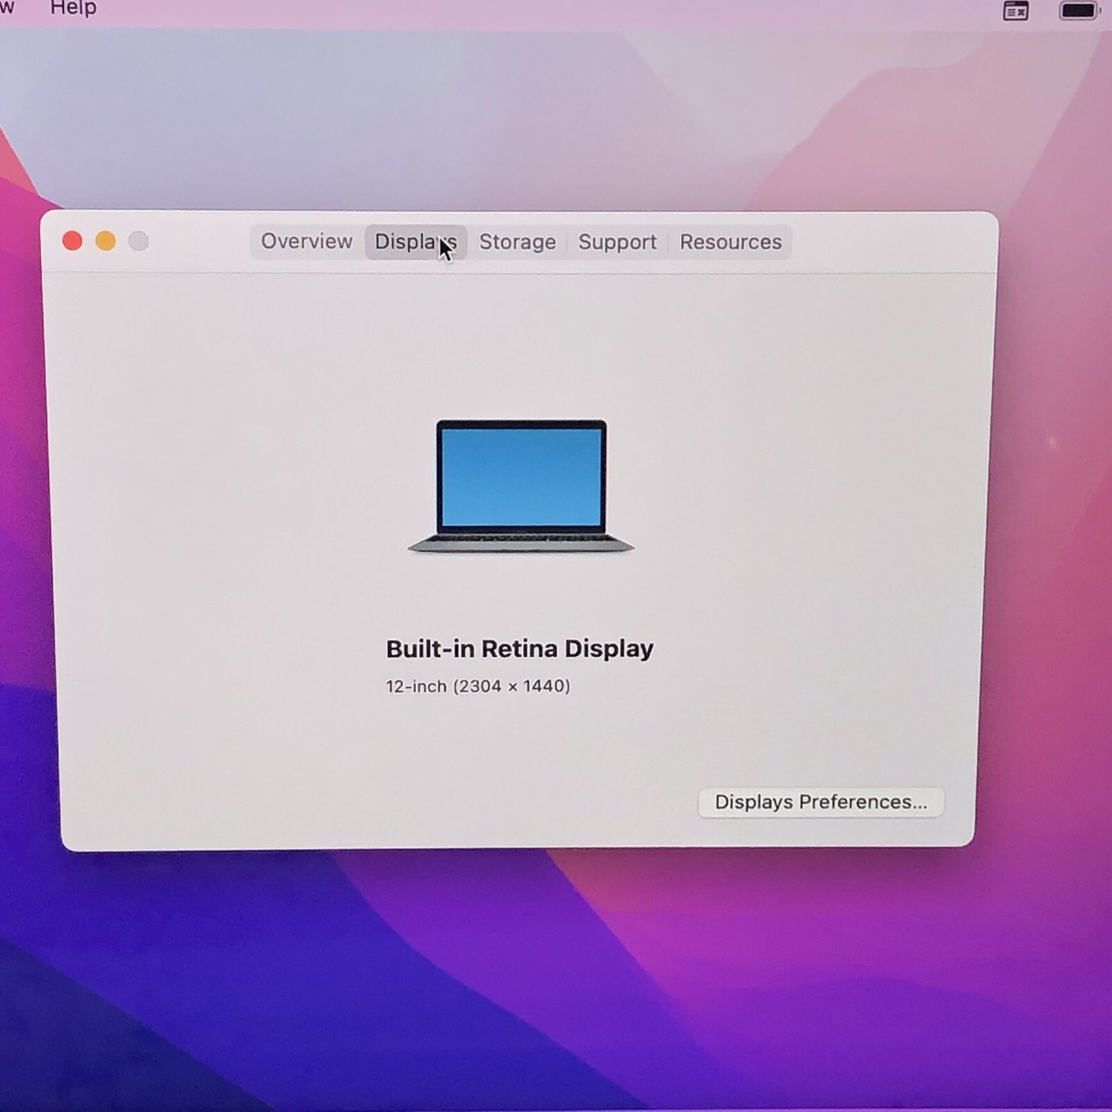The width and height of the screenshot is (1112, 1112).
Task: Click the '12-inch (2304 × 1440)' text
Action: click(x=478, y=687)
